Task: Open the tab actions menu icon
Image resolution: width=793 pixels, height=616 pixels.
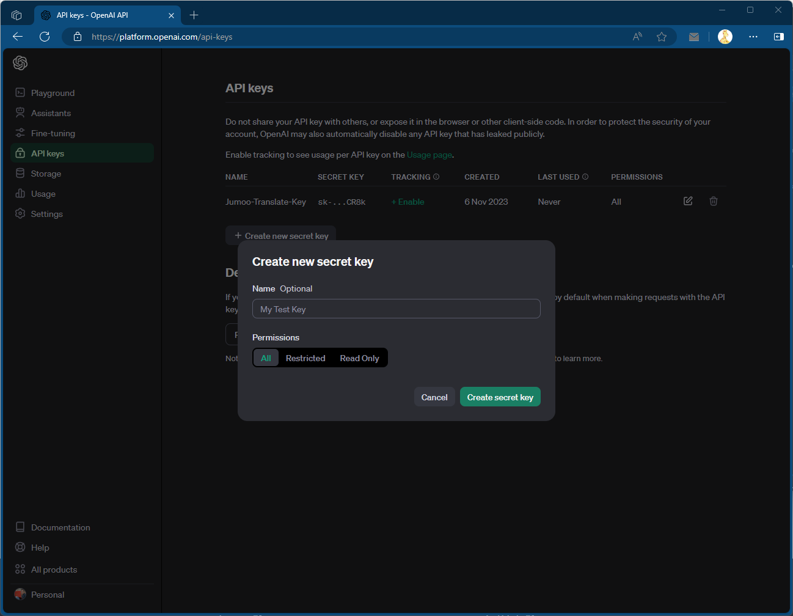Action: tap(16, 15)
